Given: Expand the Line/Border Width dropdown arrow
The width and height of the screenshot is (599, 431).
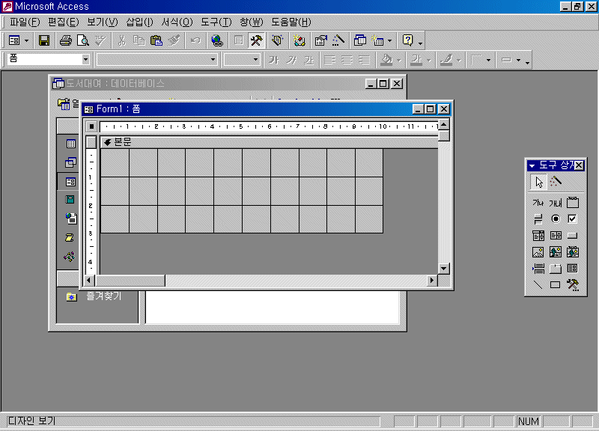Looking at the screenshot, I should [518, 61].
